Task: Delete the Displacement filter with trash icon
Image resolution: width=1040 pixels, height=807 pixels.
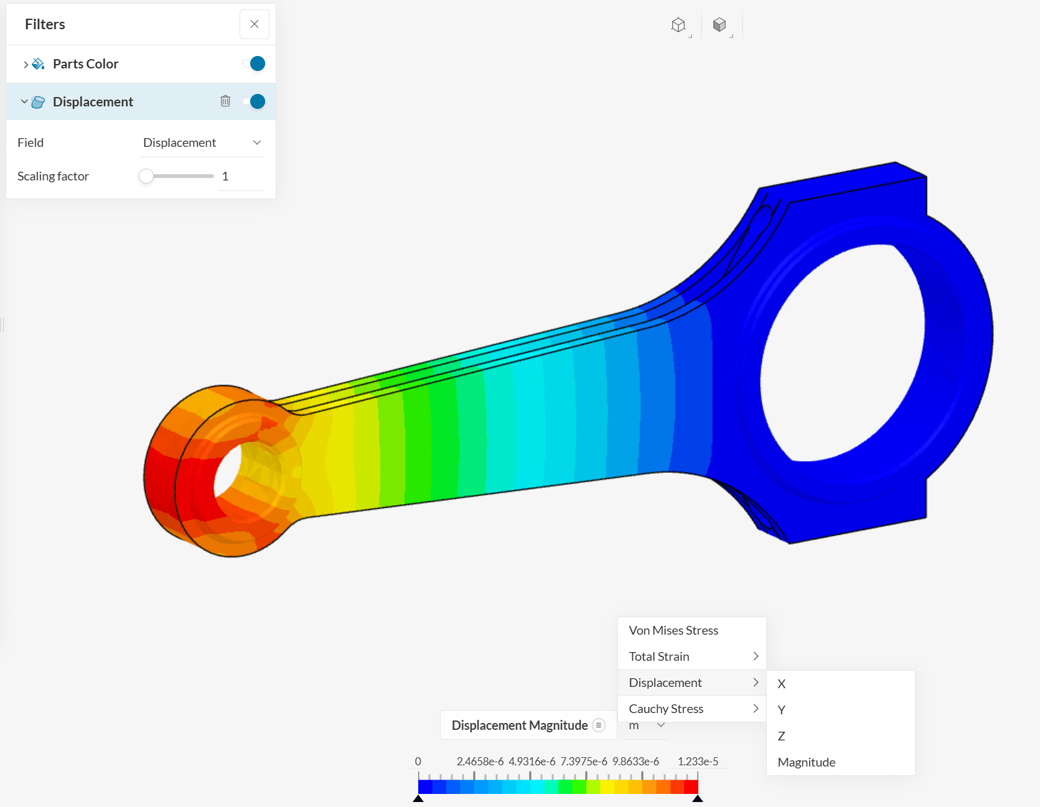Action: (225, 101)
